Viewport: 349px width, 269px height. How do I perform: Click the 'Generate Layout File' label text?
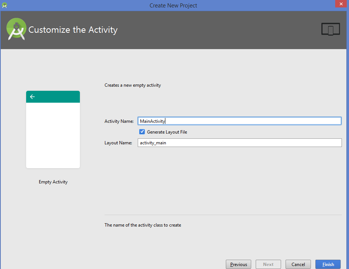[x=167, y=132]
